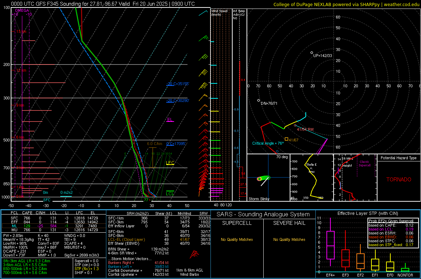Screen dimensions: 421x279
Task: Click the 'Wind Speed (knots)' panel header
Action: (219, 12)
